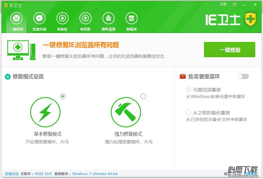Click the MSIE 10.0 version text

pyautogui.click(x=43, y=174)
